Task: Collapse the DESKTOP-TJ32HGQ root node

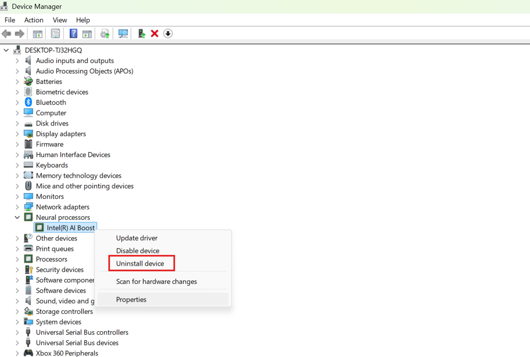Action: point(6,50)
